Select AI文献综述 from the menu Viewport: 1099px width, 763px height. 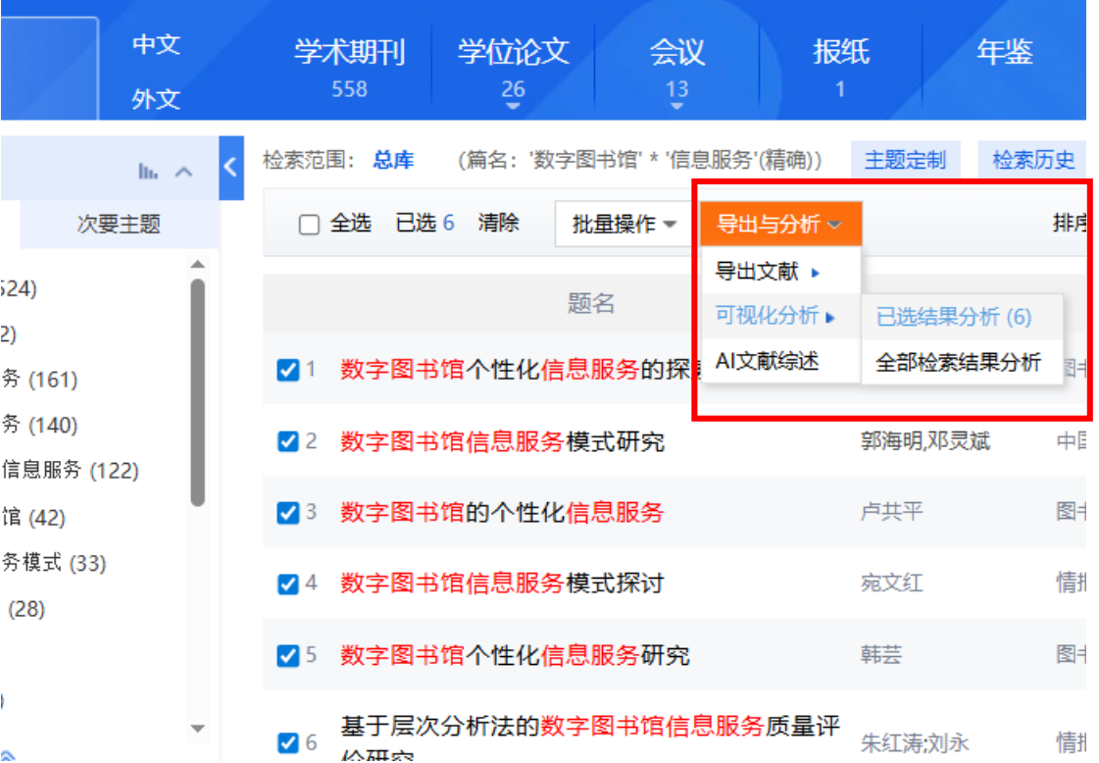767,361
